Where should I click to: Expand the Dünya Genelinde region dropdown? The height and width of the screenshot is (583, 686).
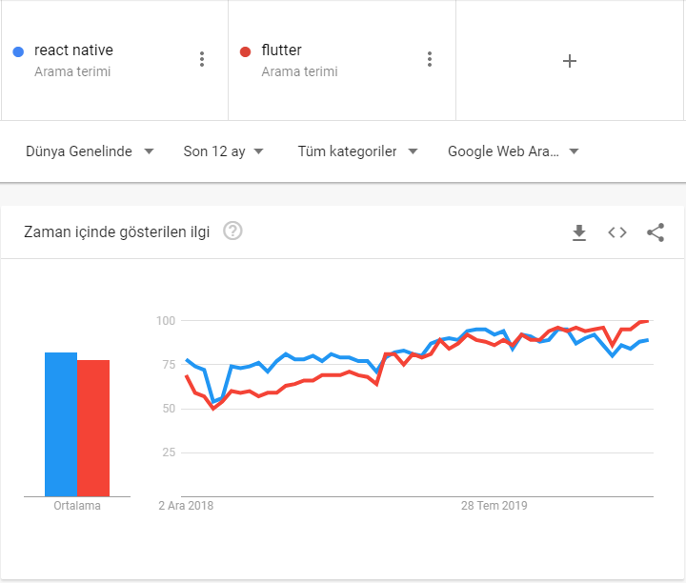90,151
